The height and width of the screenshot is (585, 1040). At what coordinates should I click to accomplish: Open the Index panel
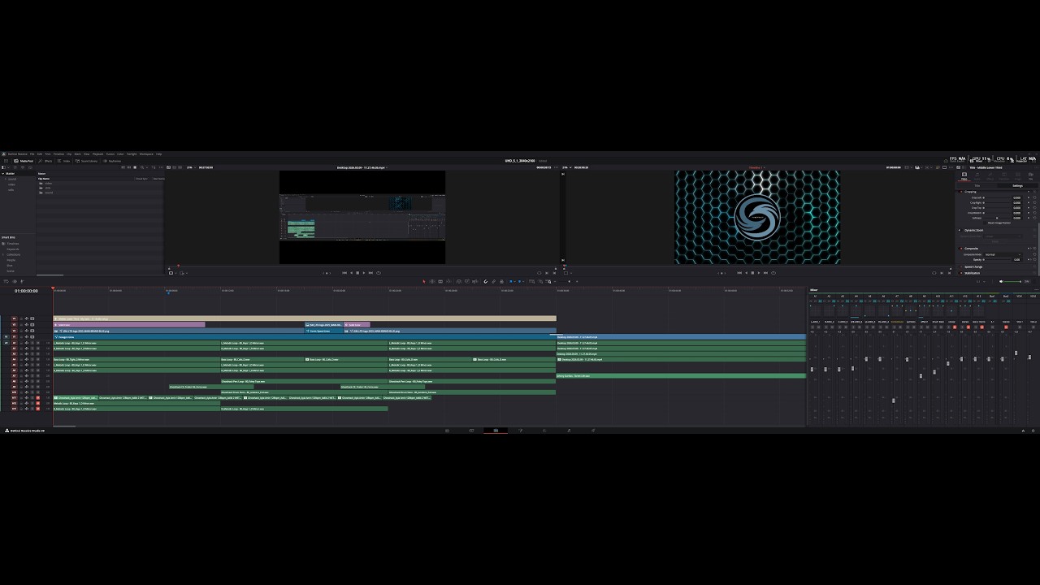[x=63, y=161]
